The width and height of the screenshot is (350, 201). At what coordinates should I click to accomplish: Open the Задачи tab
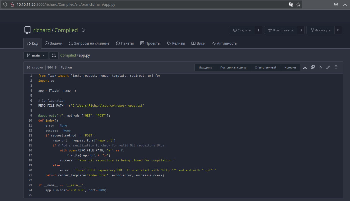click(x=53, y=43)
